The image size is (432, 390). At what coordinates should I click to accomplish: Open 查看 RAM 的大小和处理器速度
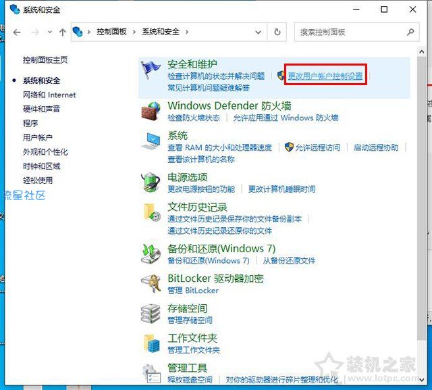(x=219, y=147)
